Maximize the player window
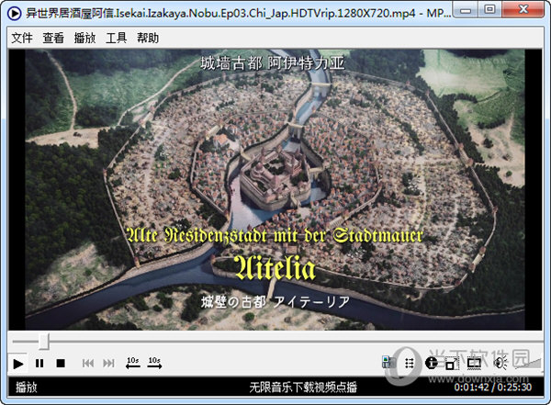The image size is (551, 405). pyautogui.click(x=489, y=10)
